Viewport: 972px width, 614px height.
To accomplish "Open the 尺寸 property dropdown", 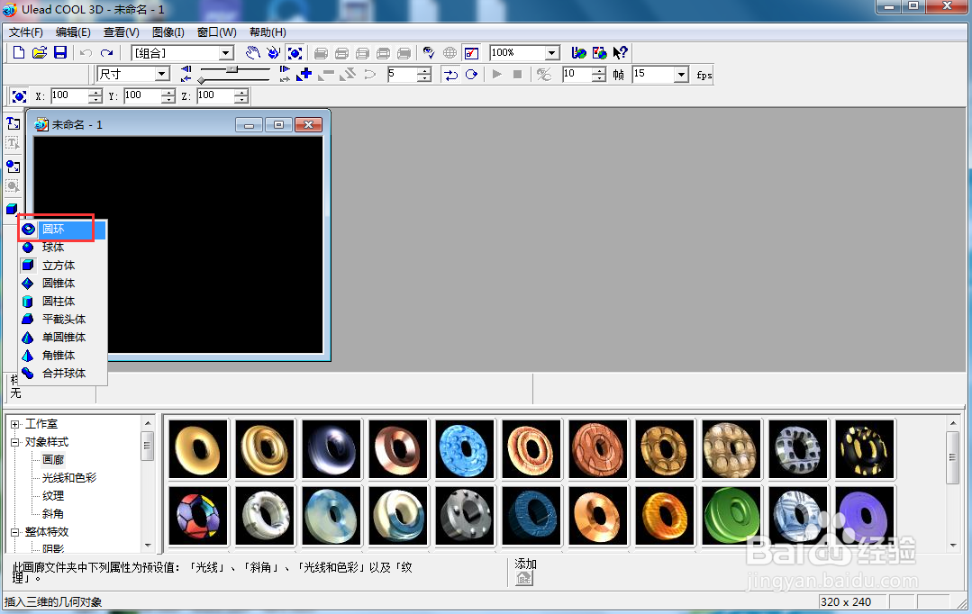I will (162, 75).
